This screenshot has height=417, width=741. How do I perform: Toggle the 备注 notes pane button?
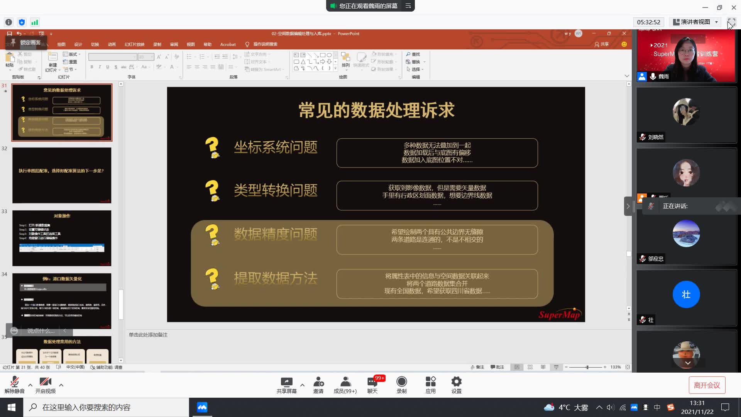(x=477, y=367)
